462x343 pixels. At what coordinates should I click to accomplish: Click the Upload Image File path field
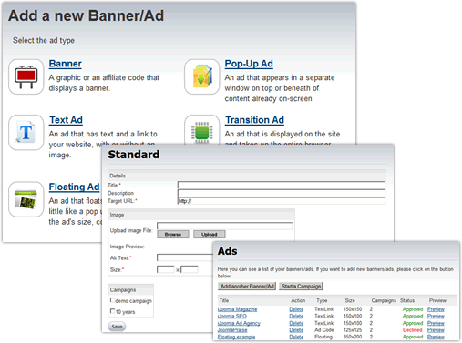point(224,226)
